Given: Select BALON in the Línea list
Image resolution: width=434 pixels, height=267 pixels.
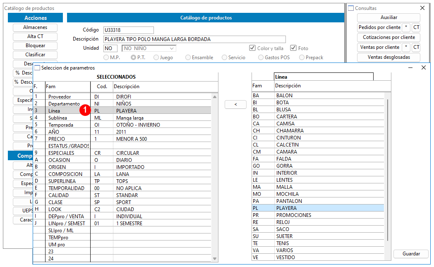Looking at the screenshot, I should [x=318, y=96].
